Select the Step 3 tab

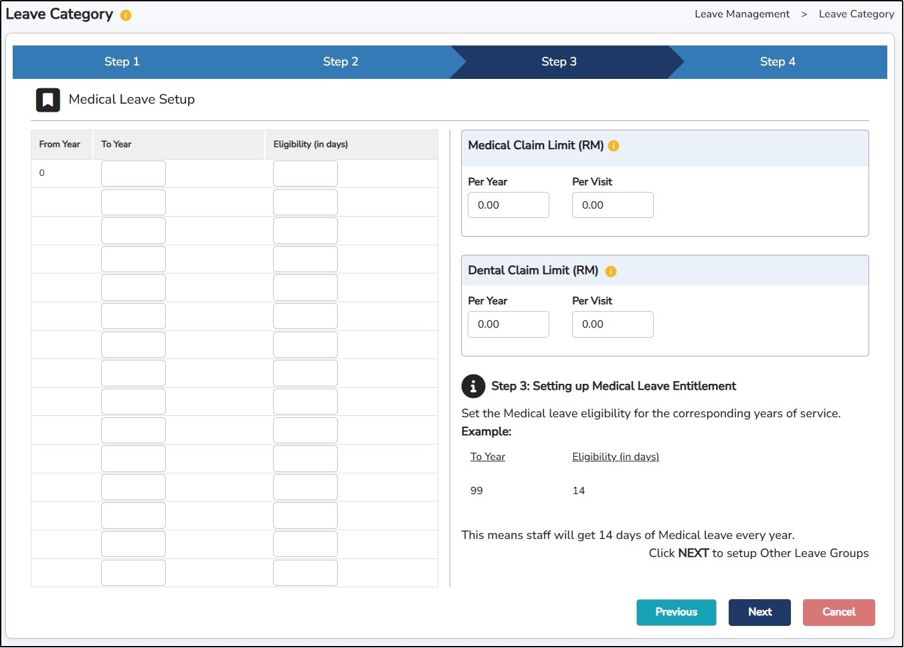tap(559, 62)
